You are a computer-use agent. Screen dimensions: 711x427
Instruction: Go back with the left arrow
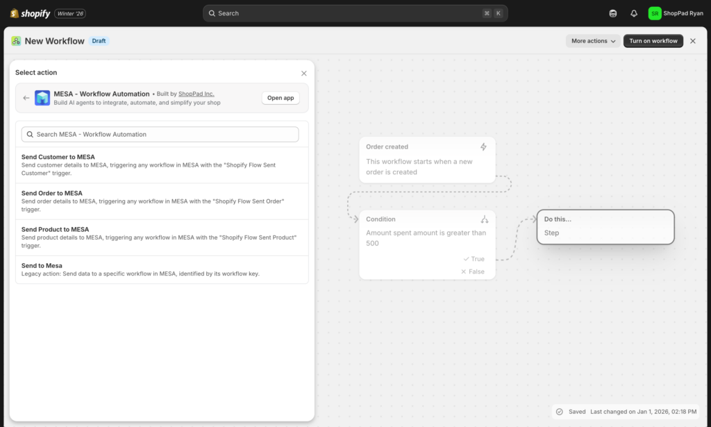coord(26,98)
